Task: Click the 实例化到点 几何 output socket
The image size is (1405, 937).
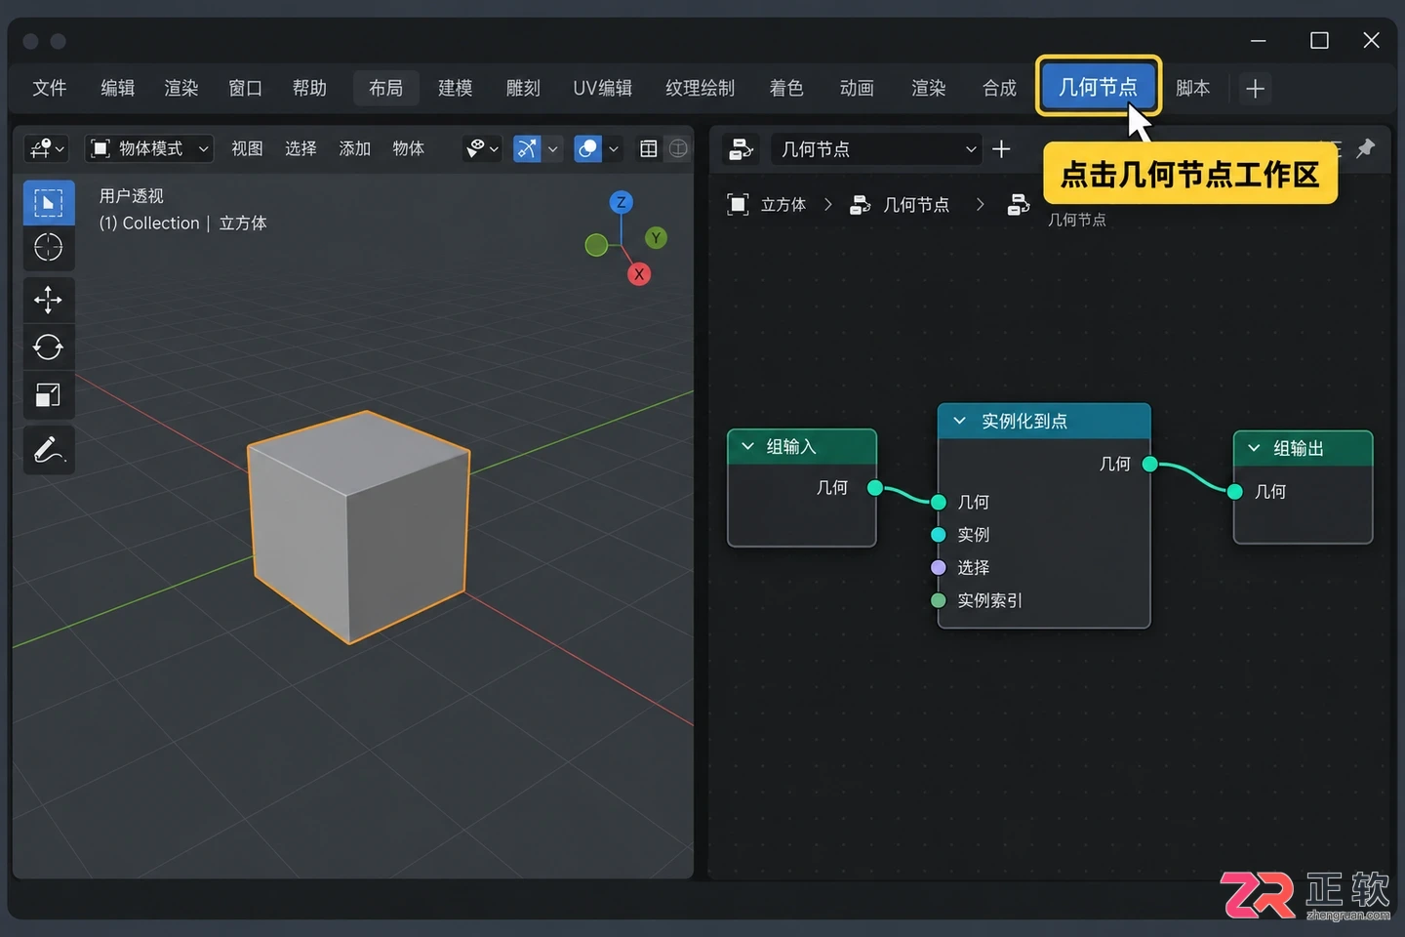Action: point(1150,465)
